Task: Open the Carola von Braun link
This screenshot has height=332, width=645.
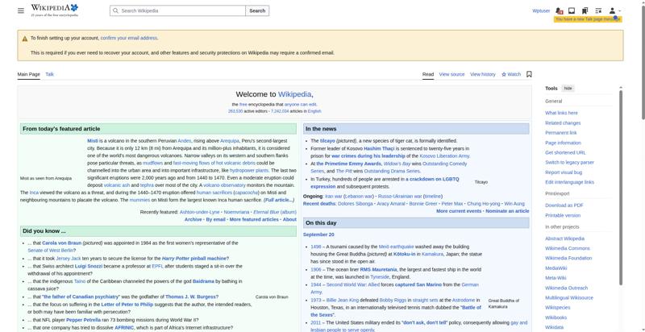Action: point(62,243)
